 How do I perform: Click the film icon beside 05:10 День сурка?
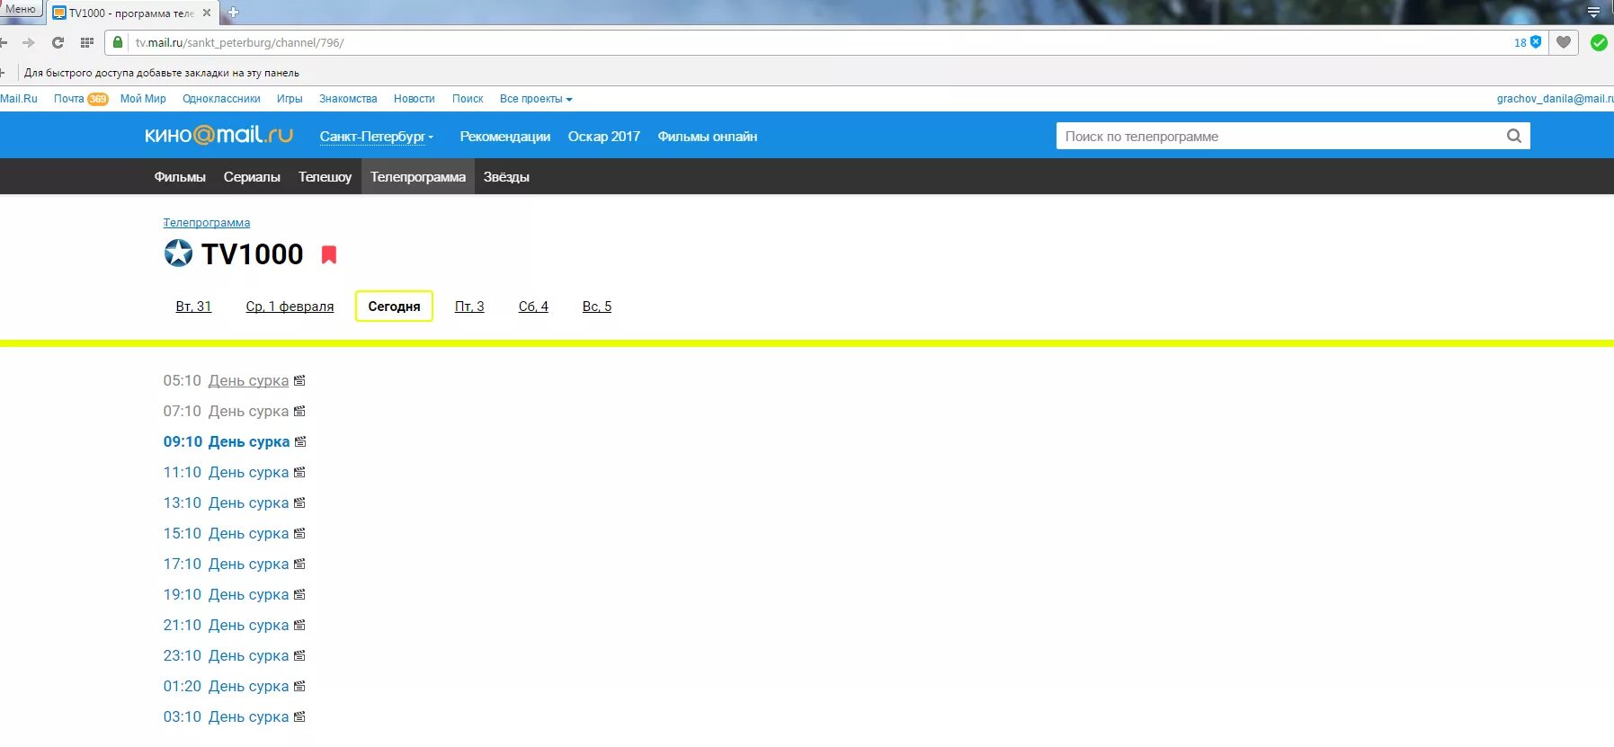tap(299, 380)
